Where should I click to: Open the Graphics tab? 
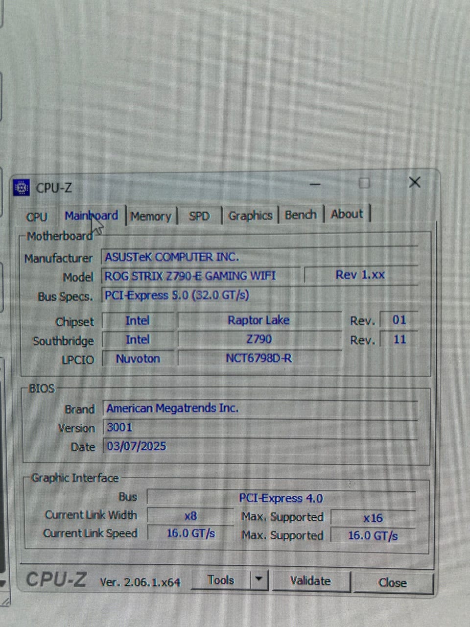[250, 216]
